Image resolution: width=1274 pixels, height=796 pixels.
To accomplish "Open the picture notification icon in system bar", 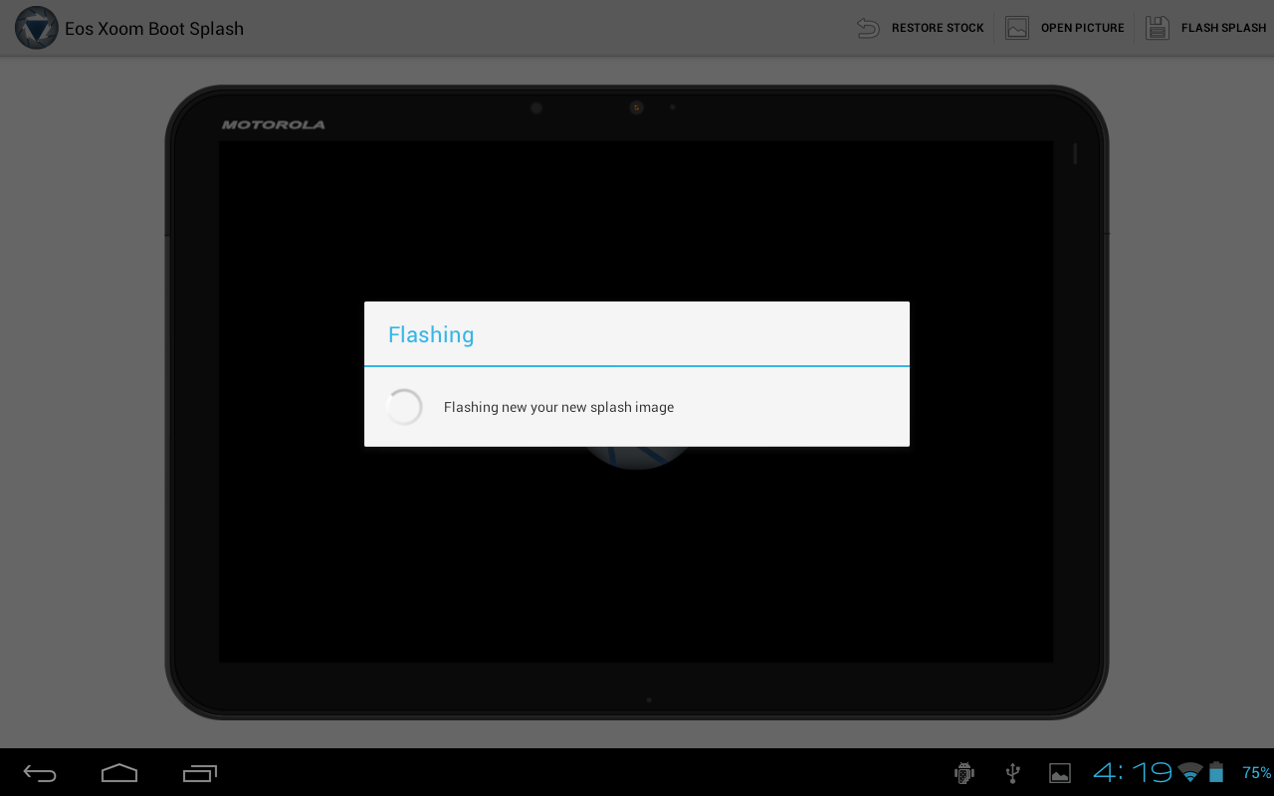I will (1060, 773).
